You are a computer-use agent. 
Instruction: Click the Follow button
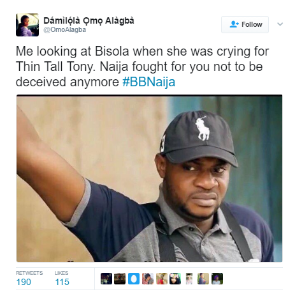(245, 24)
